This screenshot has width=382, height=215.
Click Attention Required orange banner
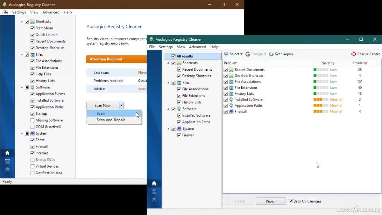tap(116, 59)
